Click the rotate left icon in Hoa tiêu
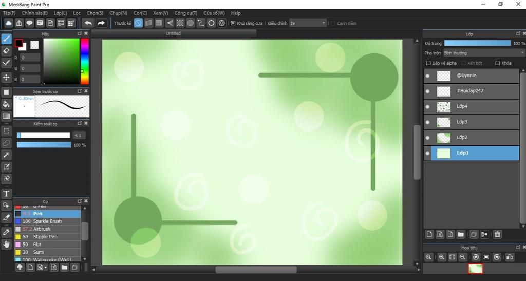The width and height of the screenshot is (526, 281). point(476,257)
